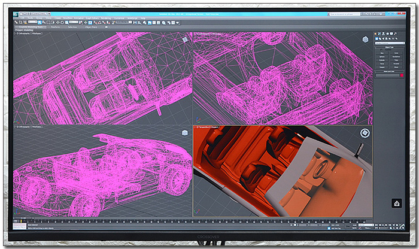Image resolution: width=419 pixels, height=249 pixels.
Task: Click the home icon in the bottom-right overlay
Action: (396, 204)
